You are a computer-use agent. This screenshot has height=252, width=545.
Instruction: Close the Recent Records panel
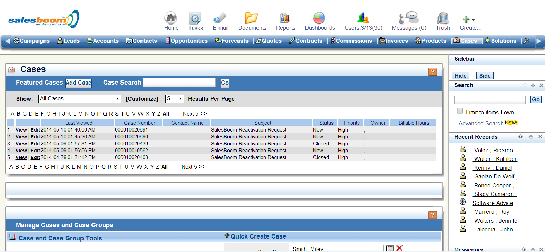(541, 137)
